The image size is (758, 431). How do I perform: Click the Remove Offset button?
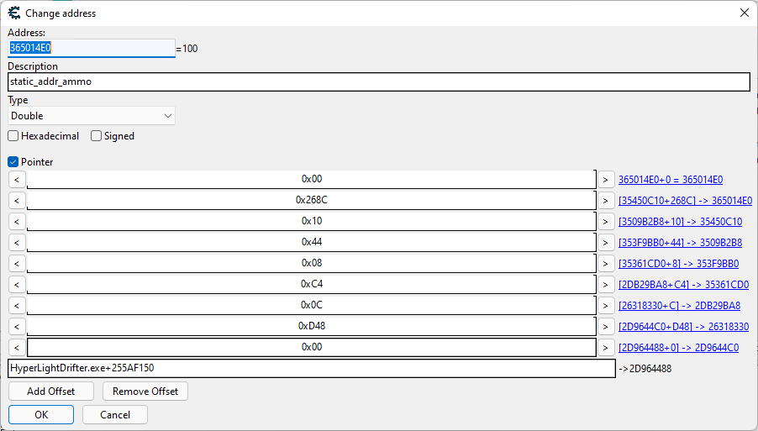(145, 392)
